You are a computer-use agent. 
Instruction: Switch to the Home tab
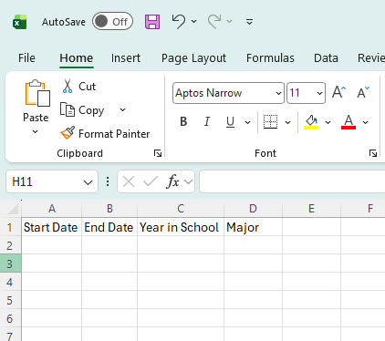click(77, 57)
